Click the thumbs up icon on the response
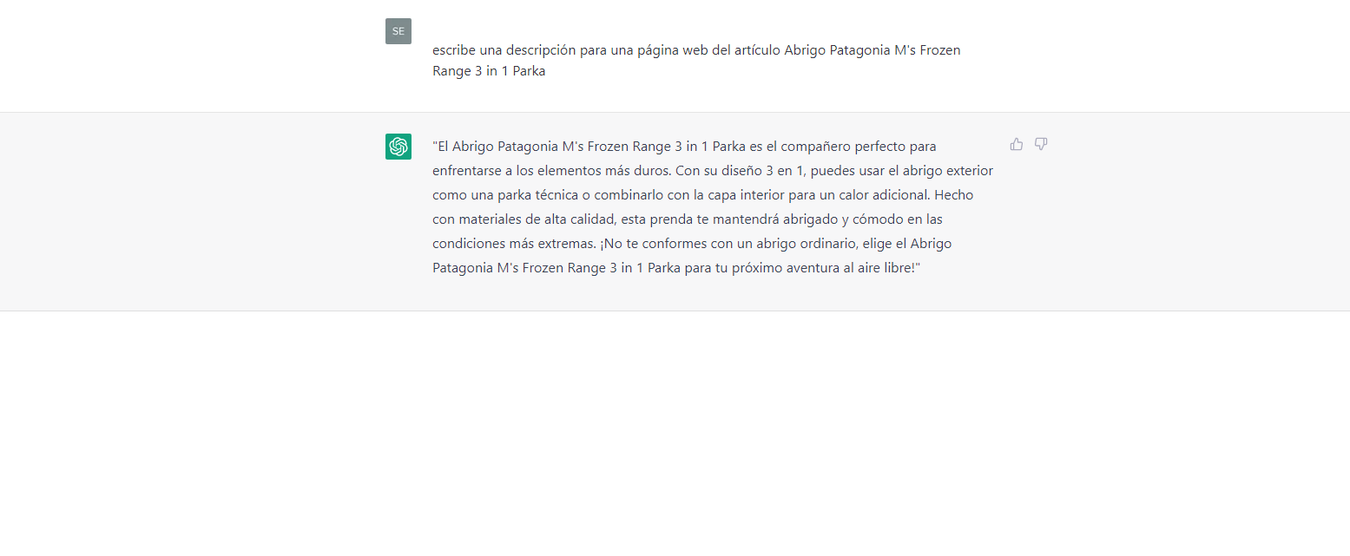Screen dimensions: 1350x556 point(1017,144)
